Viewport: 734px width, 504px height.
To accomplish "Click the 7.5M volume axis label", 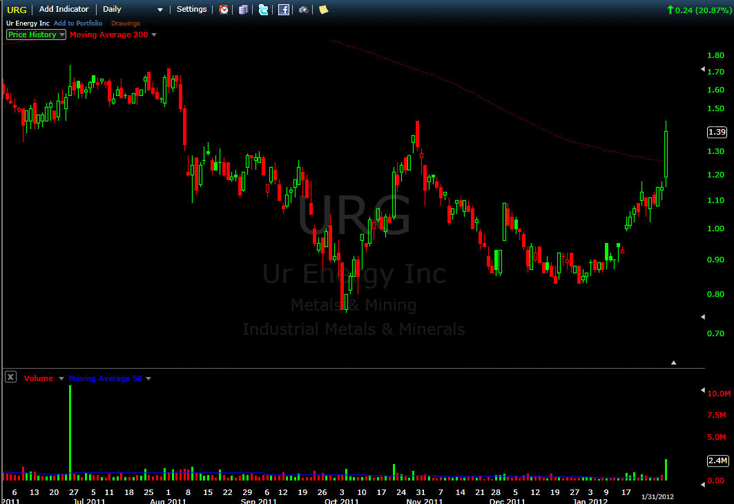I will pyautogui.click(x=717, y=415).
